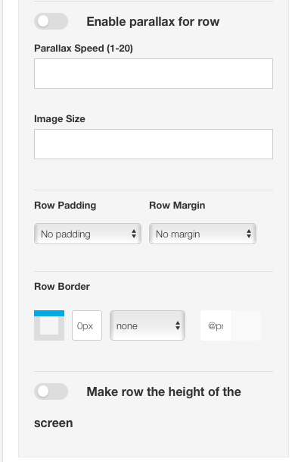Open the border style 'none' dropdown
Screen dimensions: 292x462
click(148, 325)
